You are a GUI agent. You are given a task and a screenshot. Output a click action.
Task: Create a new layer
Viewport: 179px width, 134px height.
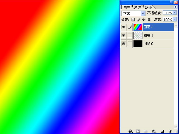click(162, 131)
